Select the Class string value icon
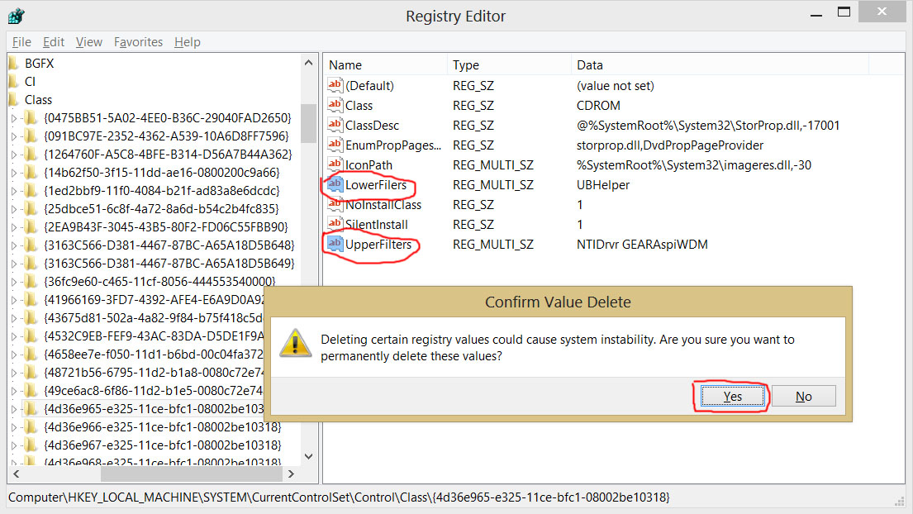The image size is (913, 514). pos(335,105)
